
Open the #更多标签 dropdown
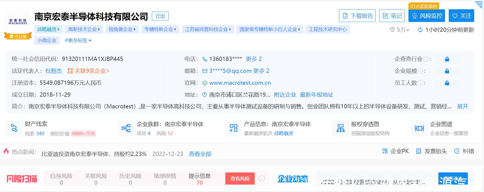(78, 40)
